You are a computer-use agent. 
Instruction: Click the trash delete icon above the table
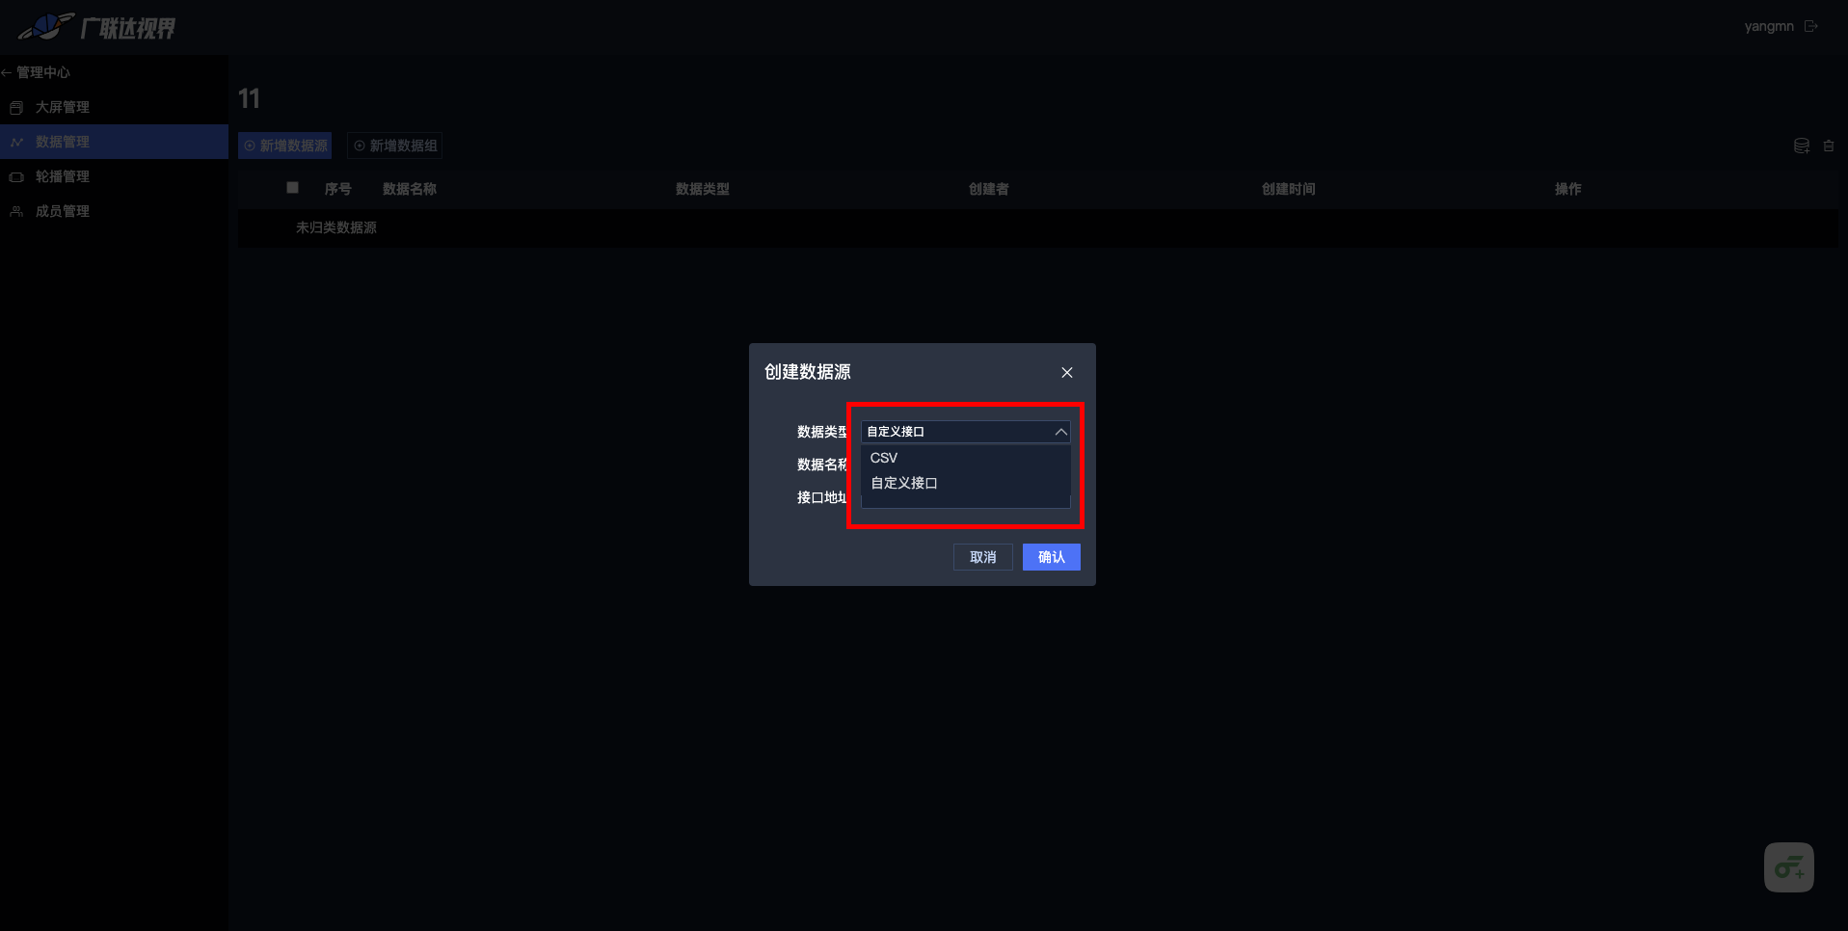(1829, 146)
